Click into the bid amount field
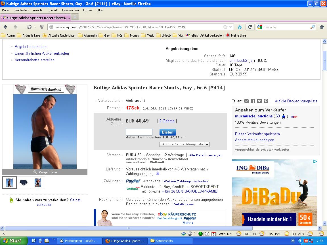This screenshot has height=245, width=327. tap(139, 132)
